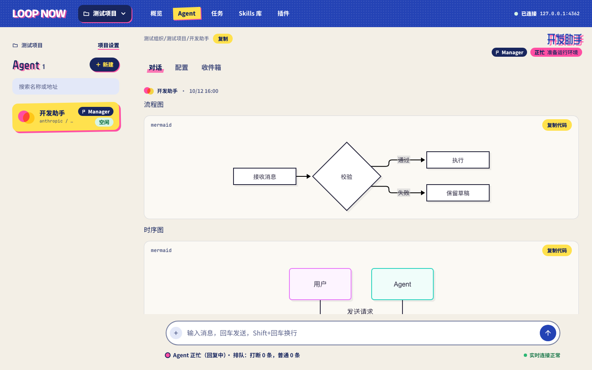Copy the sequence diagram code with 复制代码
592x370 pixels.
pyautogui.click(x=557, y=250)
